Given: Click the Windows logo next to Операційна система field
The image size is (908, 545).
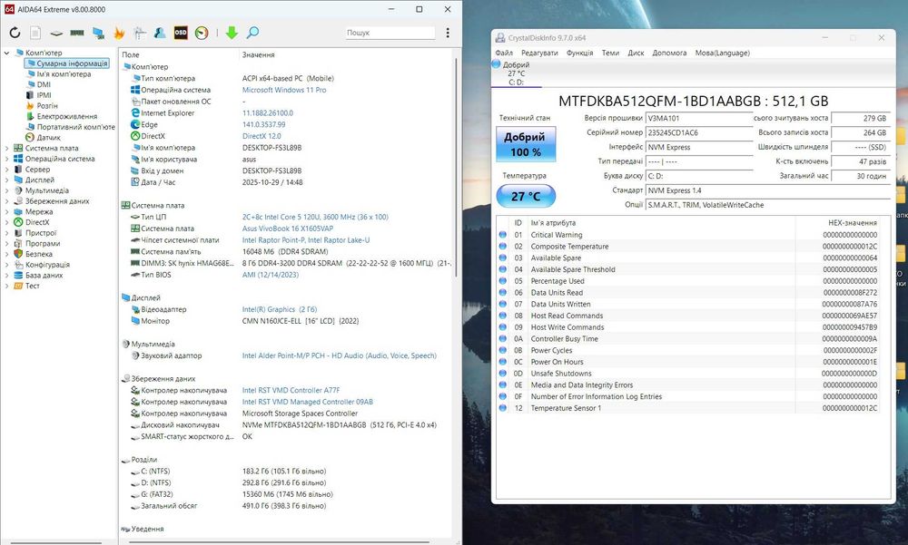Looking at the screenshot, I should click(x=135, y=90).
